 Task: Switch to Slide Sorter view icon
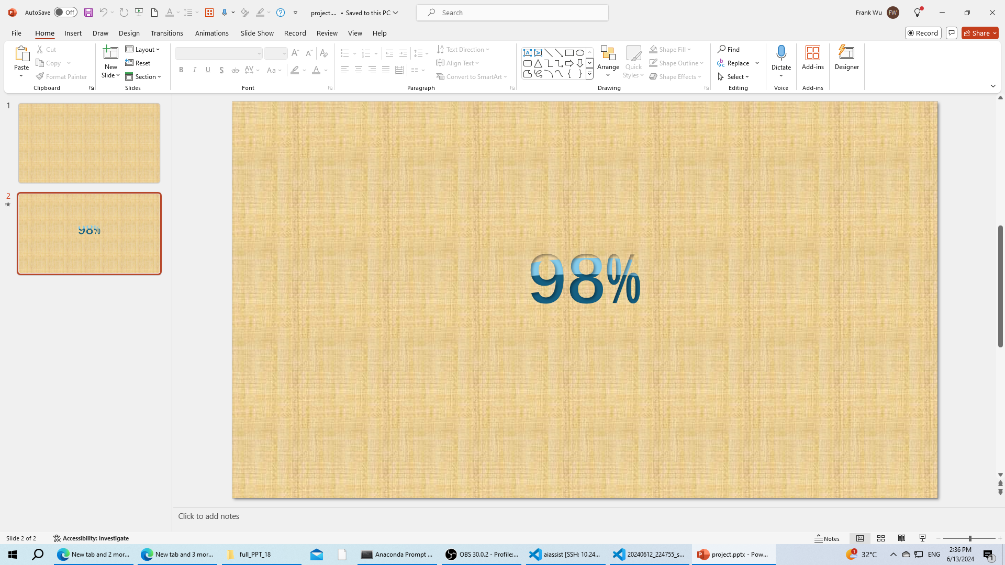point(881,538)
